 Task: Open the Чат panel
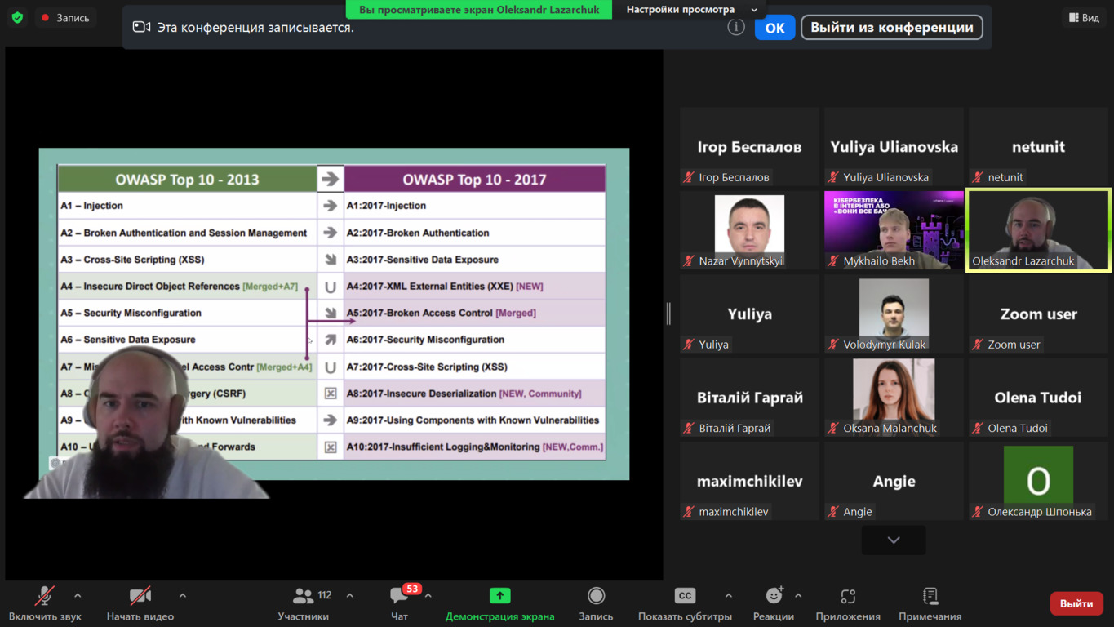(399, 603)
